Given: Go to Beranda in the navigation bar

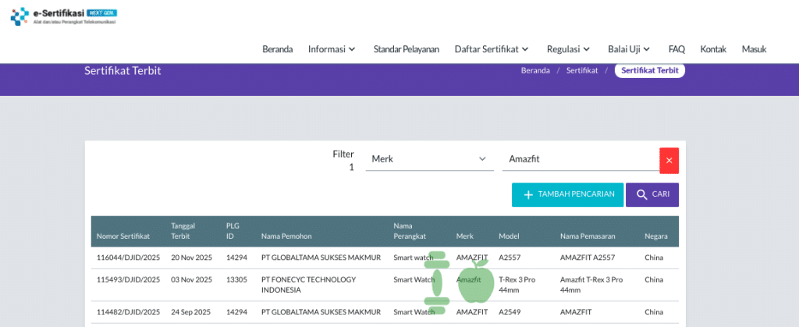Looking at the screenshot, I should click(277, 49).
